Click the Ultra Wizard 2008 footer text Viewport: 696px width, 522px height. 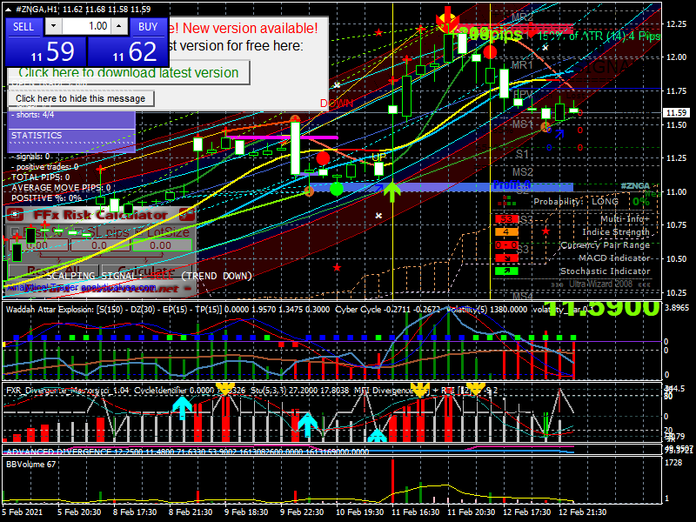coord(601,284)
